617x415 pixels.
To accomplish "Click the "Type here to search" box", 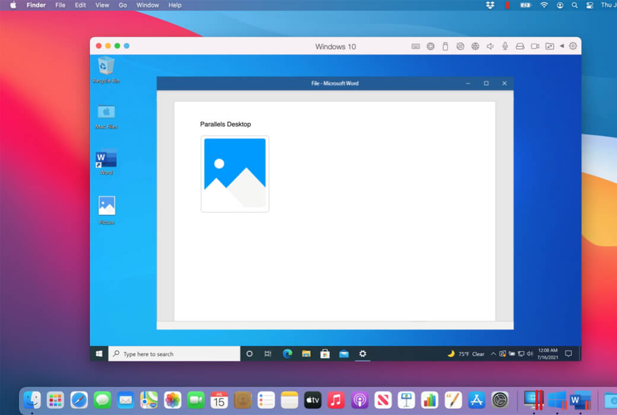I will click(x=174, y=353).
